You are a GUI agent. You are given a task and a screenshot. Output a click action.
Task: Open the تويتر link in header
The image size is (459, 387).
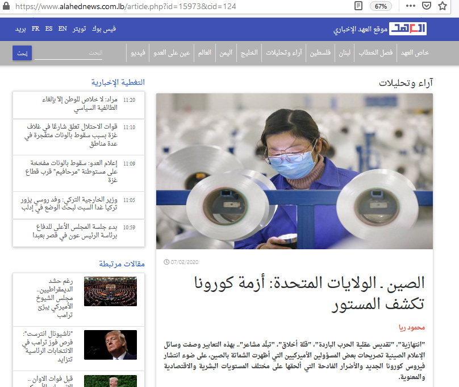point(81,29)
